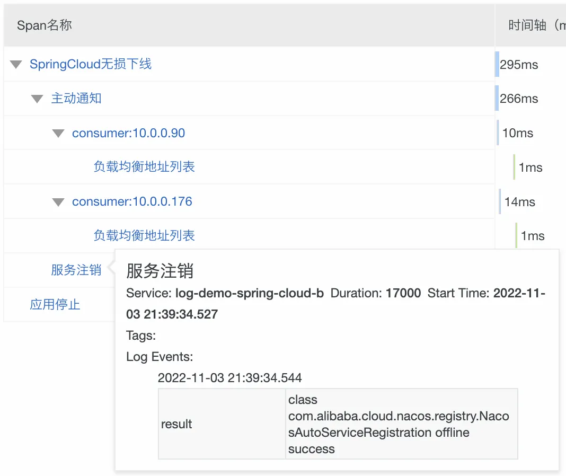Viewport: 566px width, 476px height.
Task: Click the 266ms timeline bar
Action: coord(497,98)
